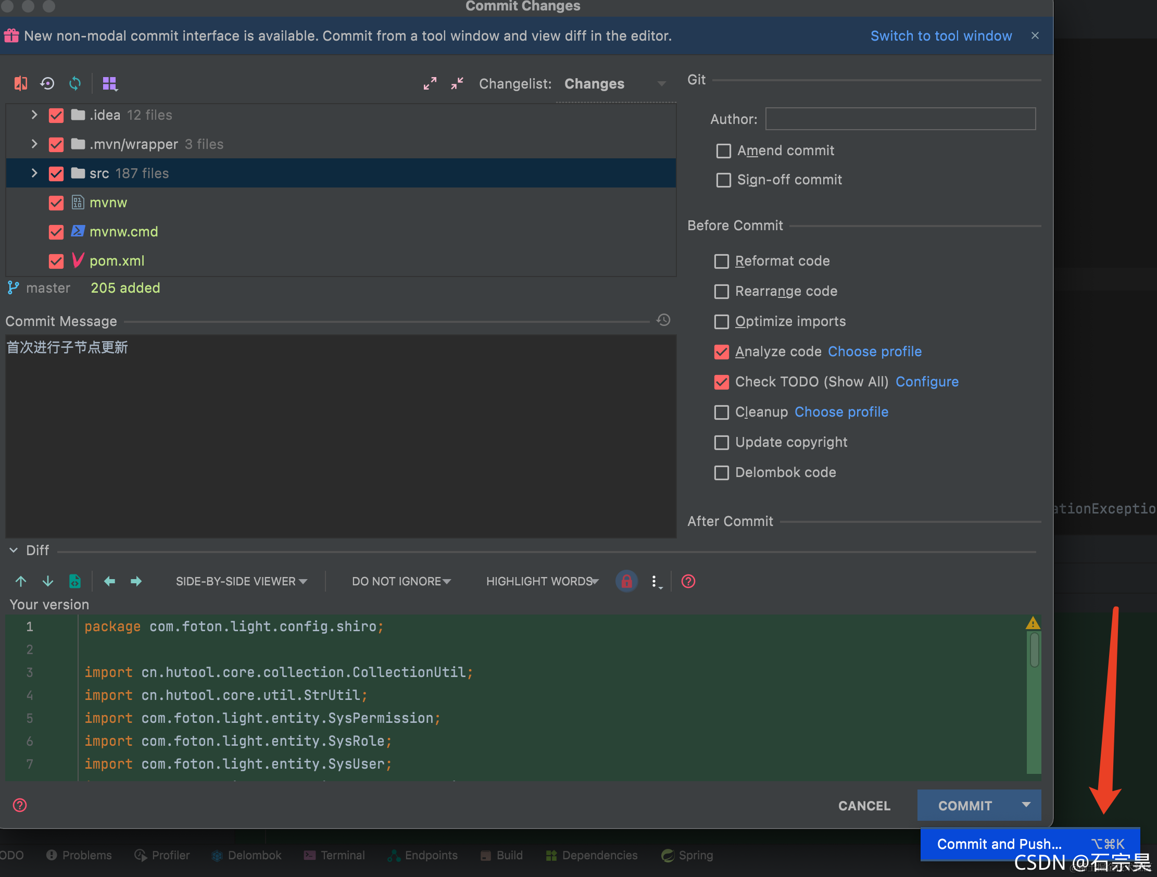The image size is (1157, 877).
Task: Uncheck the mvnw file checkbox
Action: point(56,203)
